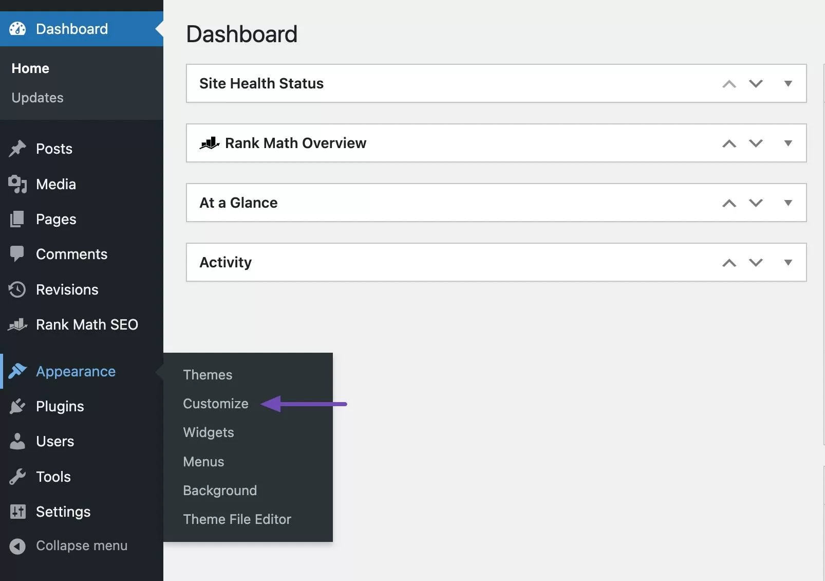Click the Settings sliders icon

click(x=17, y=512)
